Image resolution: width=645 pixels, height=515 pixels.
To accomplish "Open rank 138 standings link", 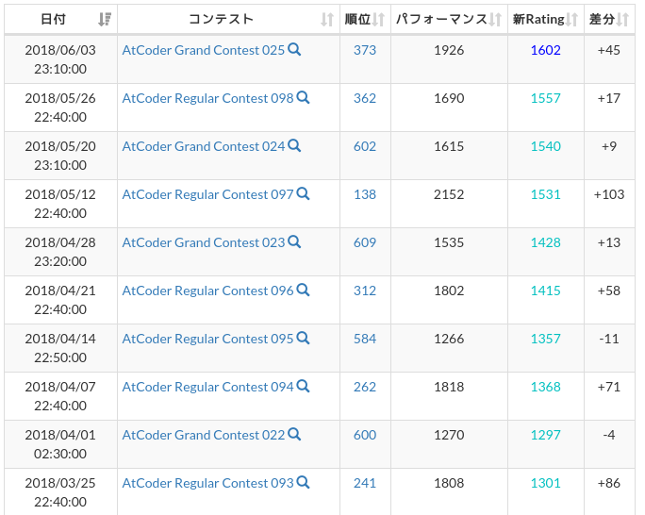I will tap(365, 194).
